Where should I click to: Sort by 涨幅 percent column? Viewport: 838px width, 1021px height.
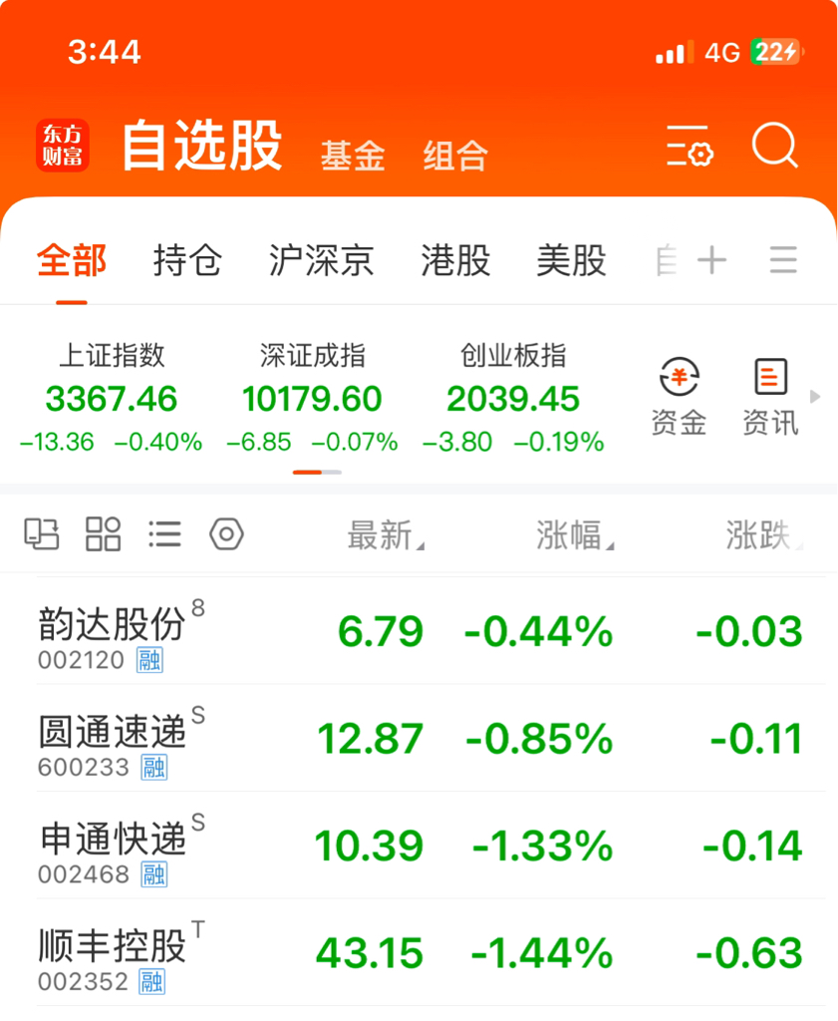point(575,535)
